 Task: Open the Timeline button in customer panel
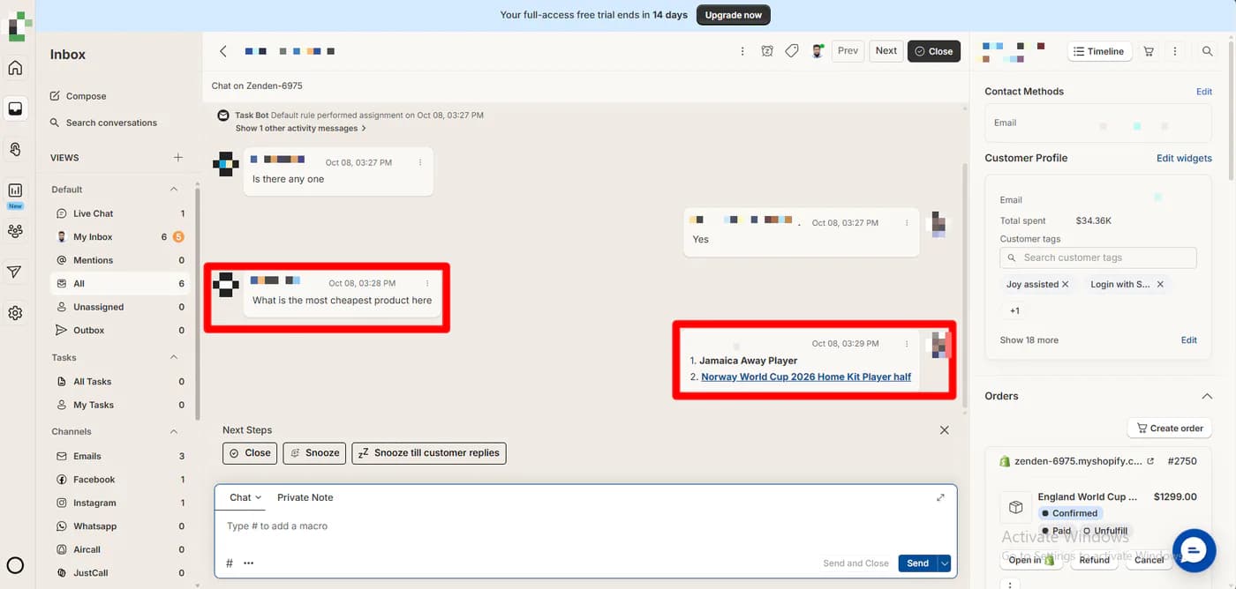(x=1099, y=51)
